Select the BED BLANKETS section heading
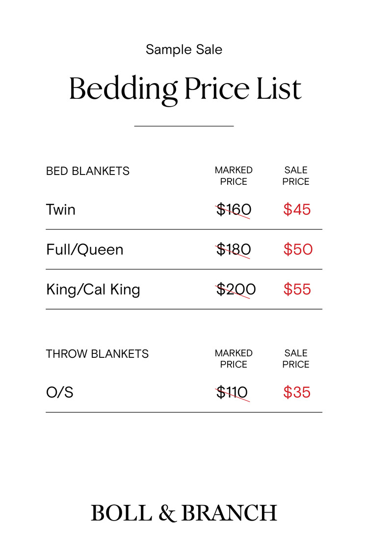 pyautogui.click(x=88, y=171)
